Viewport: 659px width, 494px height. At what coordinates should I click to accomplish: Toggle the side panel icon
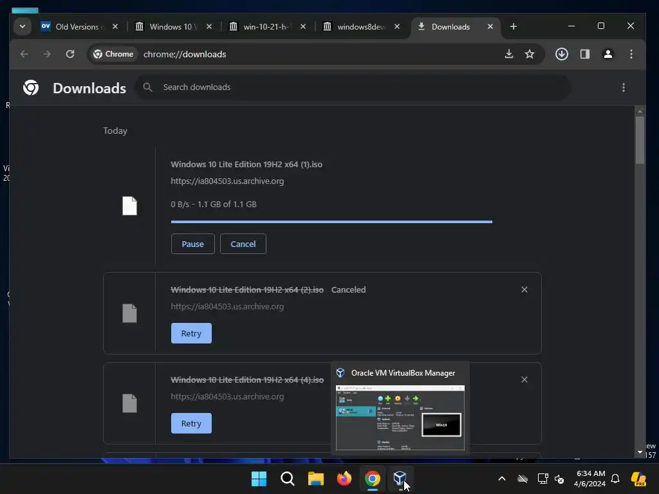(585, 54)
